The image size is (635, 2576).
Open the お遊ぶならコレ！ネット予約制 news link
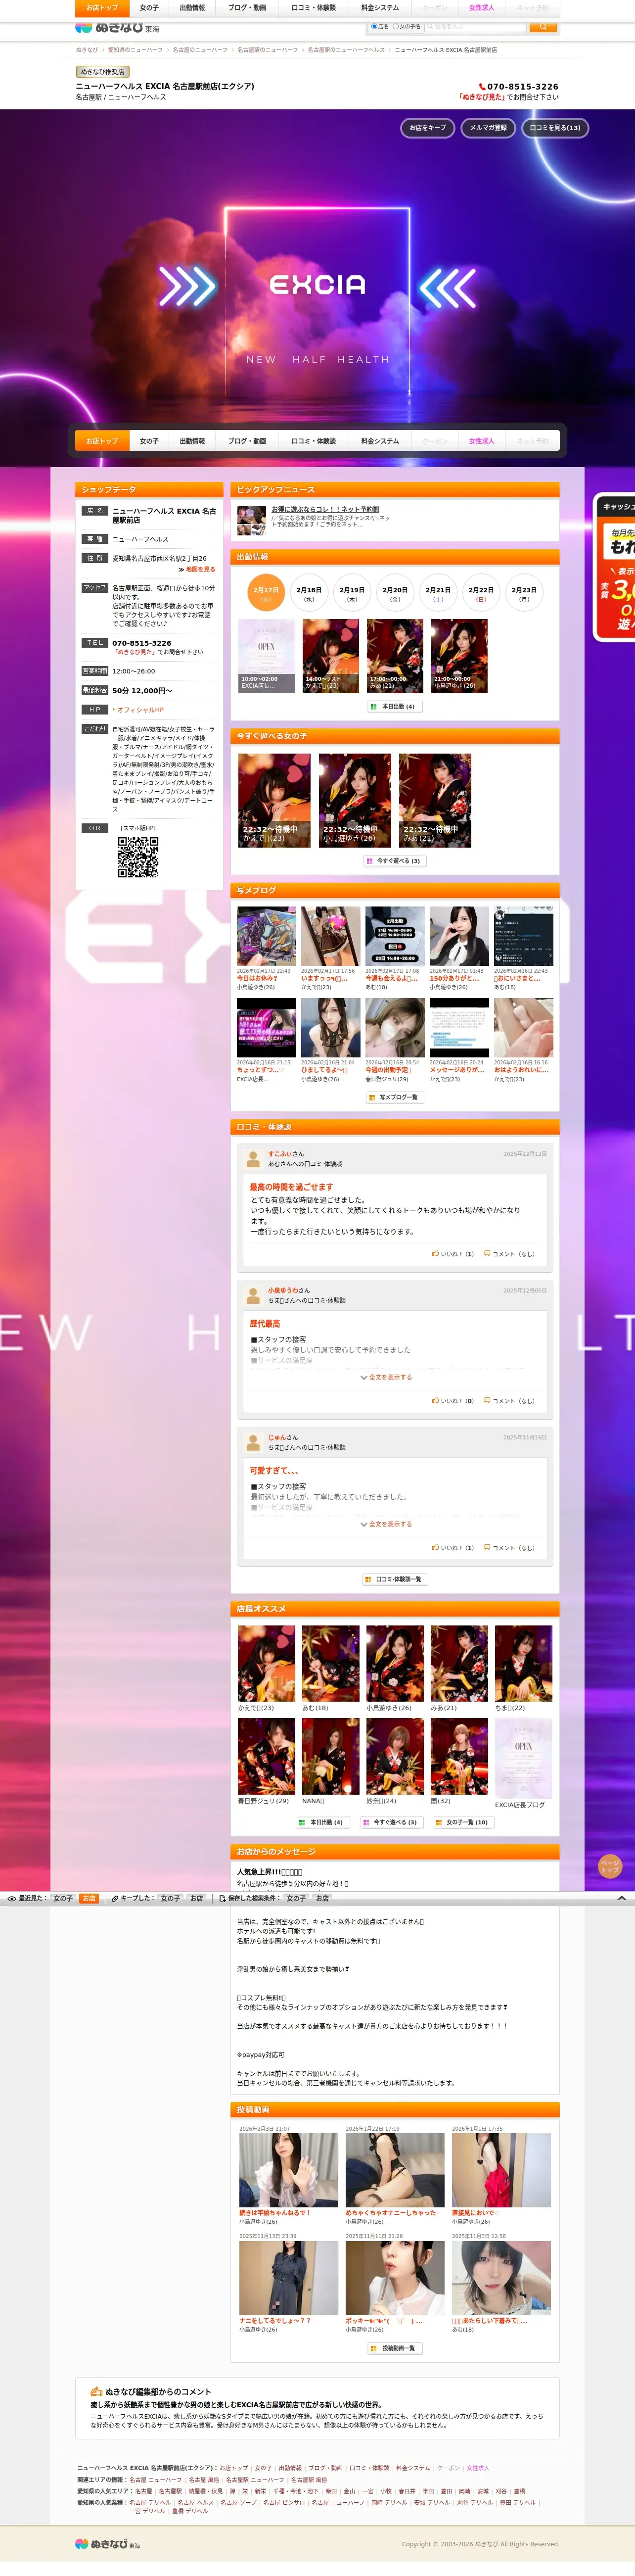[x=325, y=509]
